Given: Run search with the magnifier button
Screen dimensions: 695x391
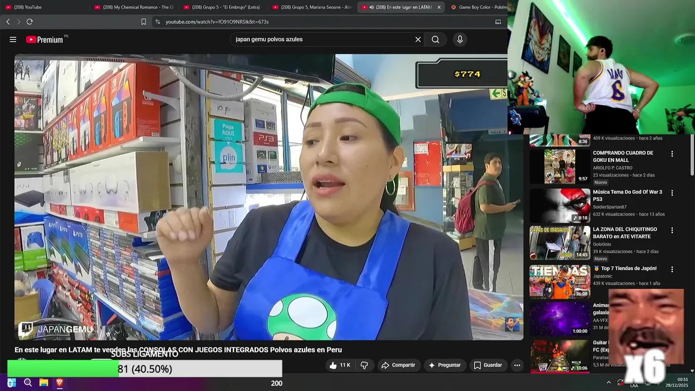Looking at the screenshot, I should (x=435, y=40).
